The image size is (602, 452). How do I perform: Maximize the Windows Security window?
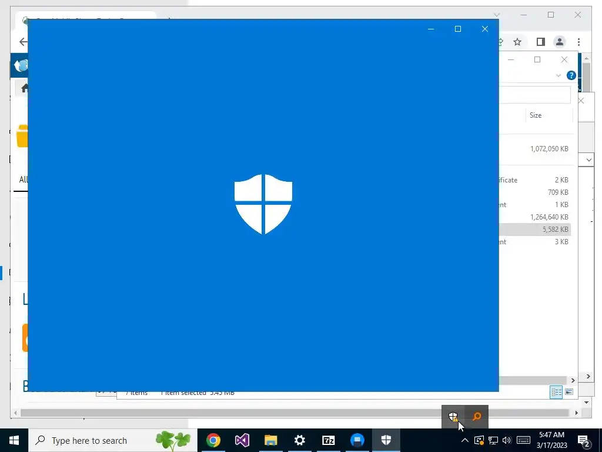(457, 29)
